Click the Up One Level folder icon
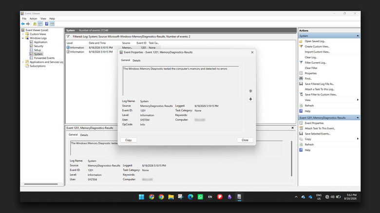 pyautogui.click(x=35, y=24)
